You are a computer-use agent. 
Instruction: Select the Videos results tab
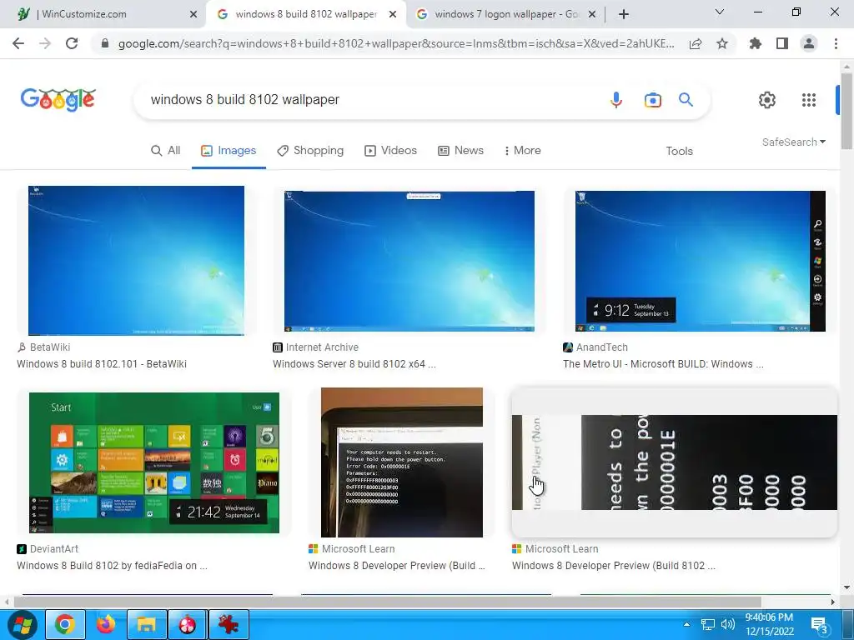pyautogui.click(x=390, y=151)
